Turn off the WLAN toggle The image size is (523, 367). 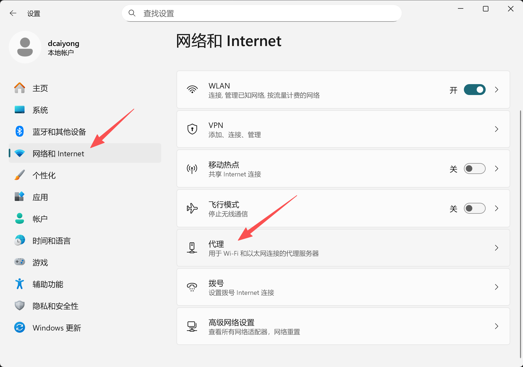pos(475,90)
